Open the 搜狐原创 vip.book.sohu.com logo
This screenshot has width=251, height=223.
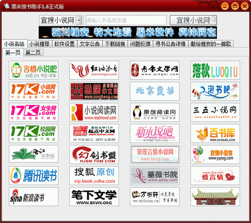tap(94, 176)
